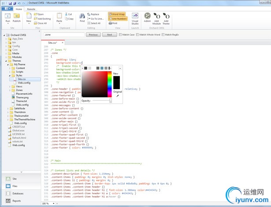This screenshot has height=207, width=271.
Task: Open the blue WebMatrix application menu
Action: (7, 9)
